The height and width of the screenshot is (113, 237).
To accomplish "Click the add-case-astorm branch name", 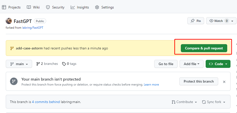I will coord(29,48).
